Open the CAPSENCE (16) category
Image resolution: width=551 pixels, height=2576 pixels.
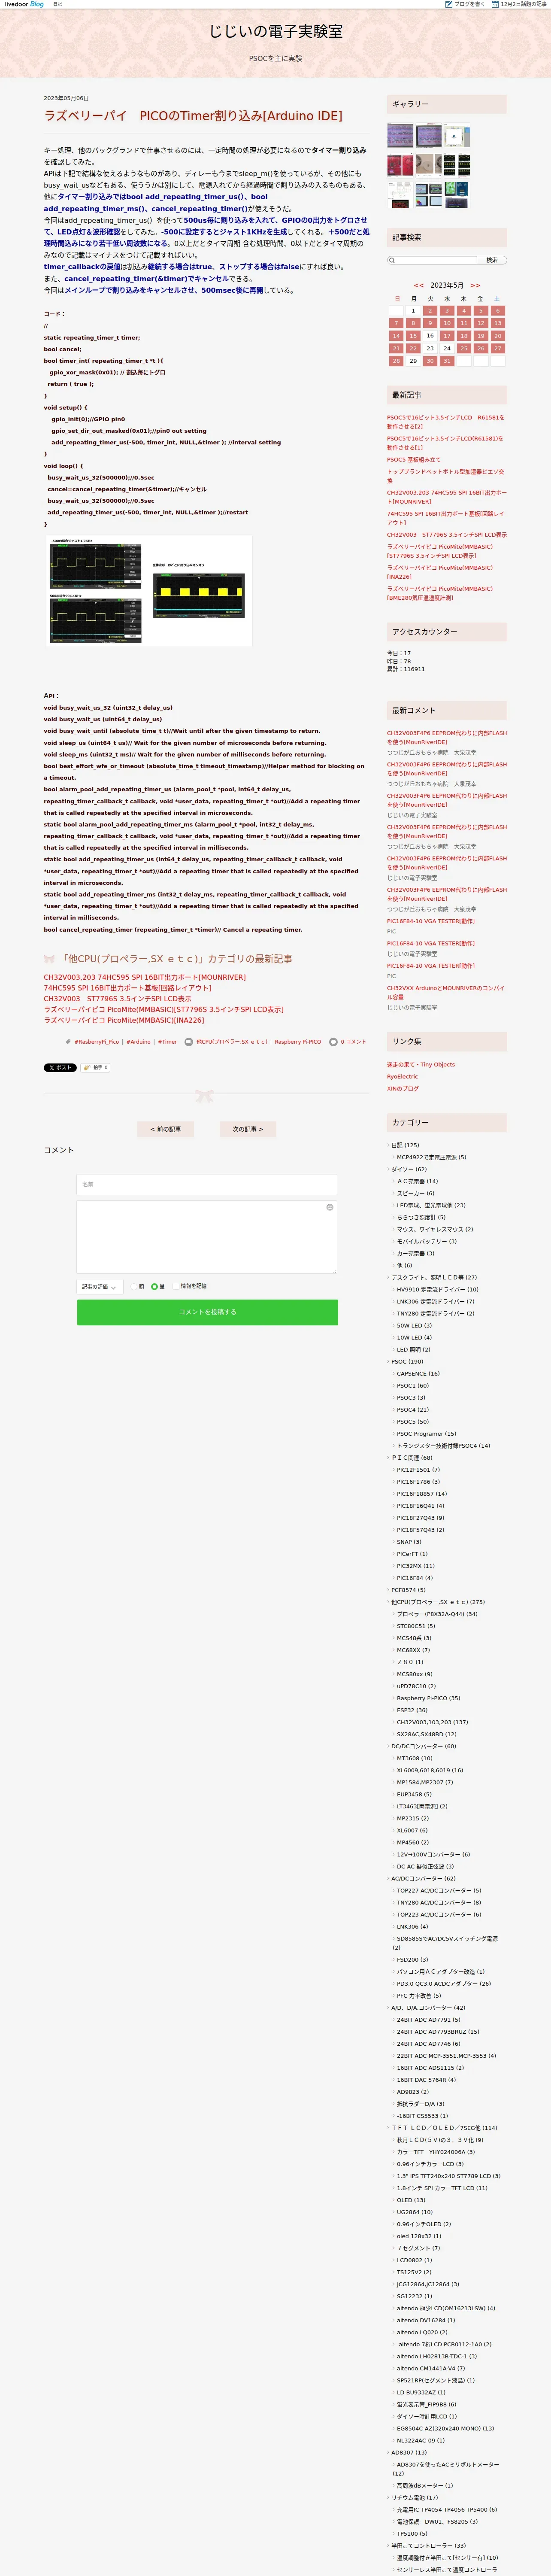(x=418, y=1373)
